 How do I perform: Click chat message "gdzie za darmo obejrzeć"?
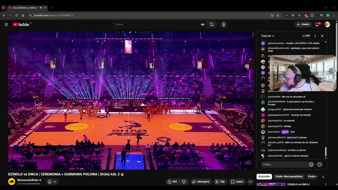[x=296, y=156]
